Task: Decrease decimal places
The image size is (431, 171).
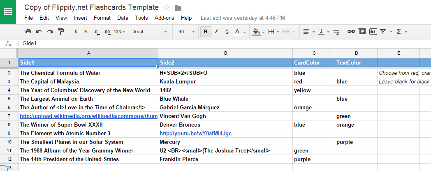Action: pos(97,32)
